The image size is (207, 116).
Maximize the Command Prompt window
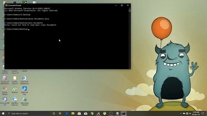122,5
